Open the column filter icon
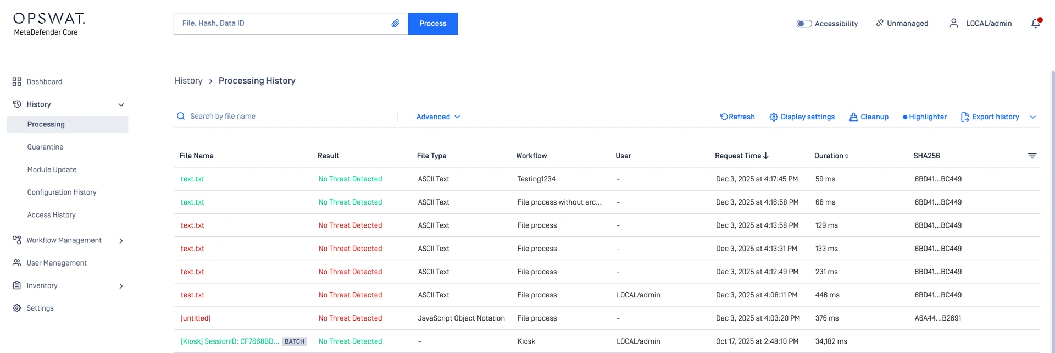Viewport: 1055px width, 353px height. coord(1032,156)
